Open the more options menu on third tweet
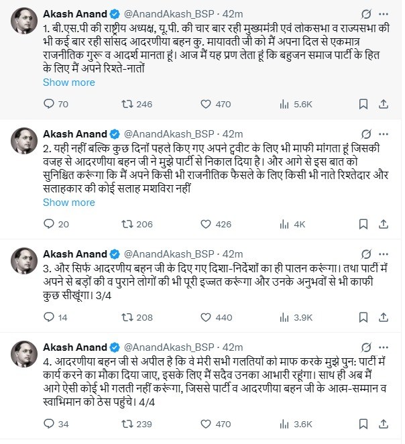 click(x=384, y=254)
